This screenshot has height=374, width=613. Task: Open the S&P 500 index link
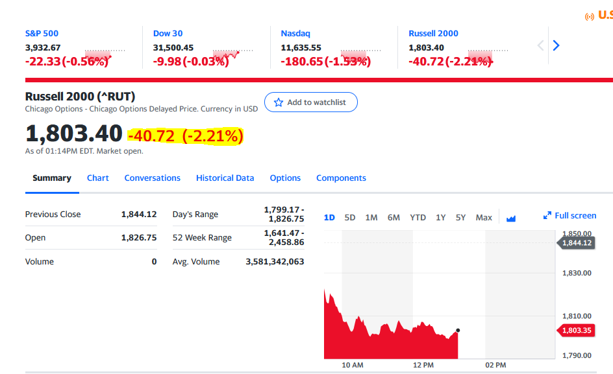[42, 34]
